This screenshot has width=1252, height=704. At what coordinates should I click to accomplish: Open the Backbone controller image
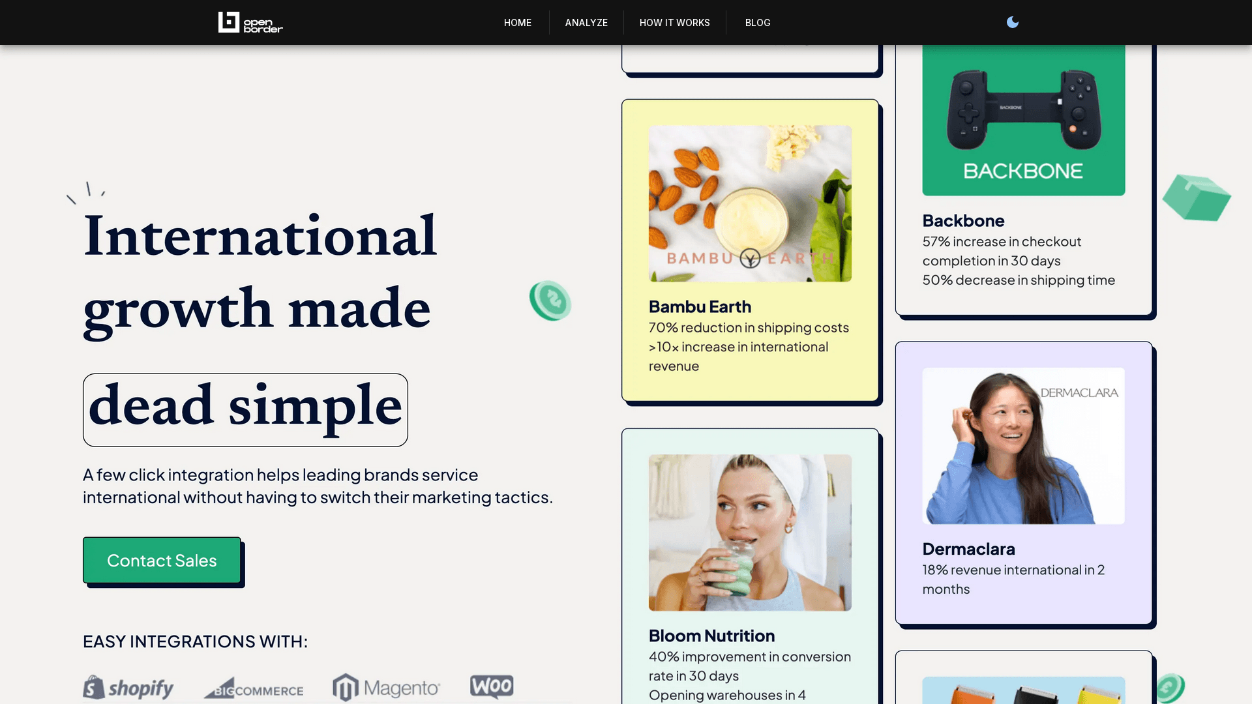click(1023, 121)
